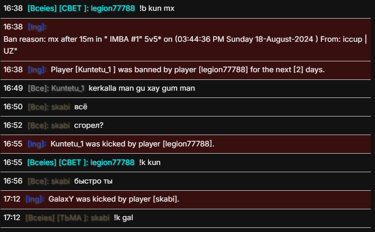This screenshot has height=232, width=375.
Task: Select the '!b kun mx' command text
Action: click(x=157, y=8)
